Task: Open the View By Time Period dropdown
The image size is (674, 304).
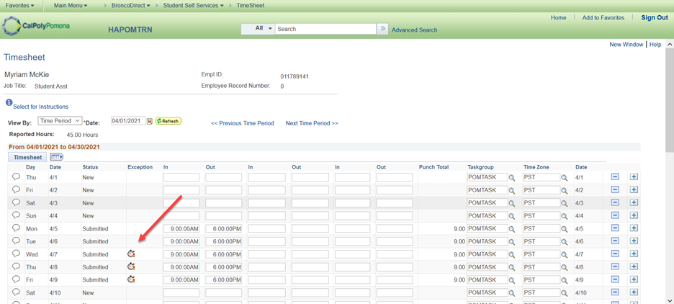Action: point(60,121)
